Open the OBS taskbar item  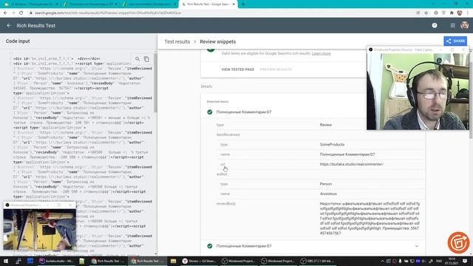(317, 261)
